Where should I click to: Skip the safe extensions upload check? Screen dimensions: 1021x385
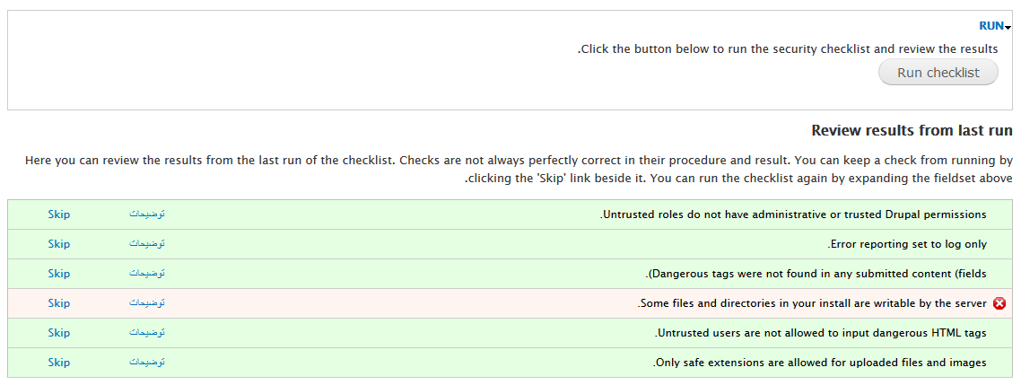pyautogui.click(x=58, y=363)
